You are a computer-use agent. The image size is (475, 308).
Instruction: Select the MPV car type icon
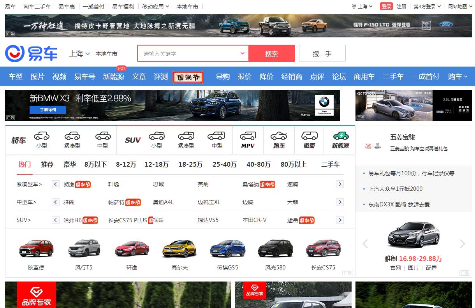point(248,136)
